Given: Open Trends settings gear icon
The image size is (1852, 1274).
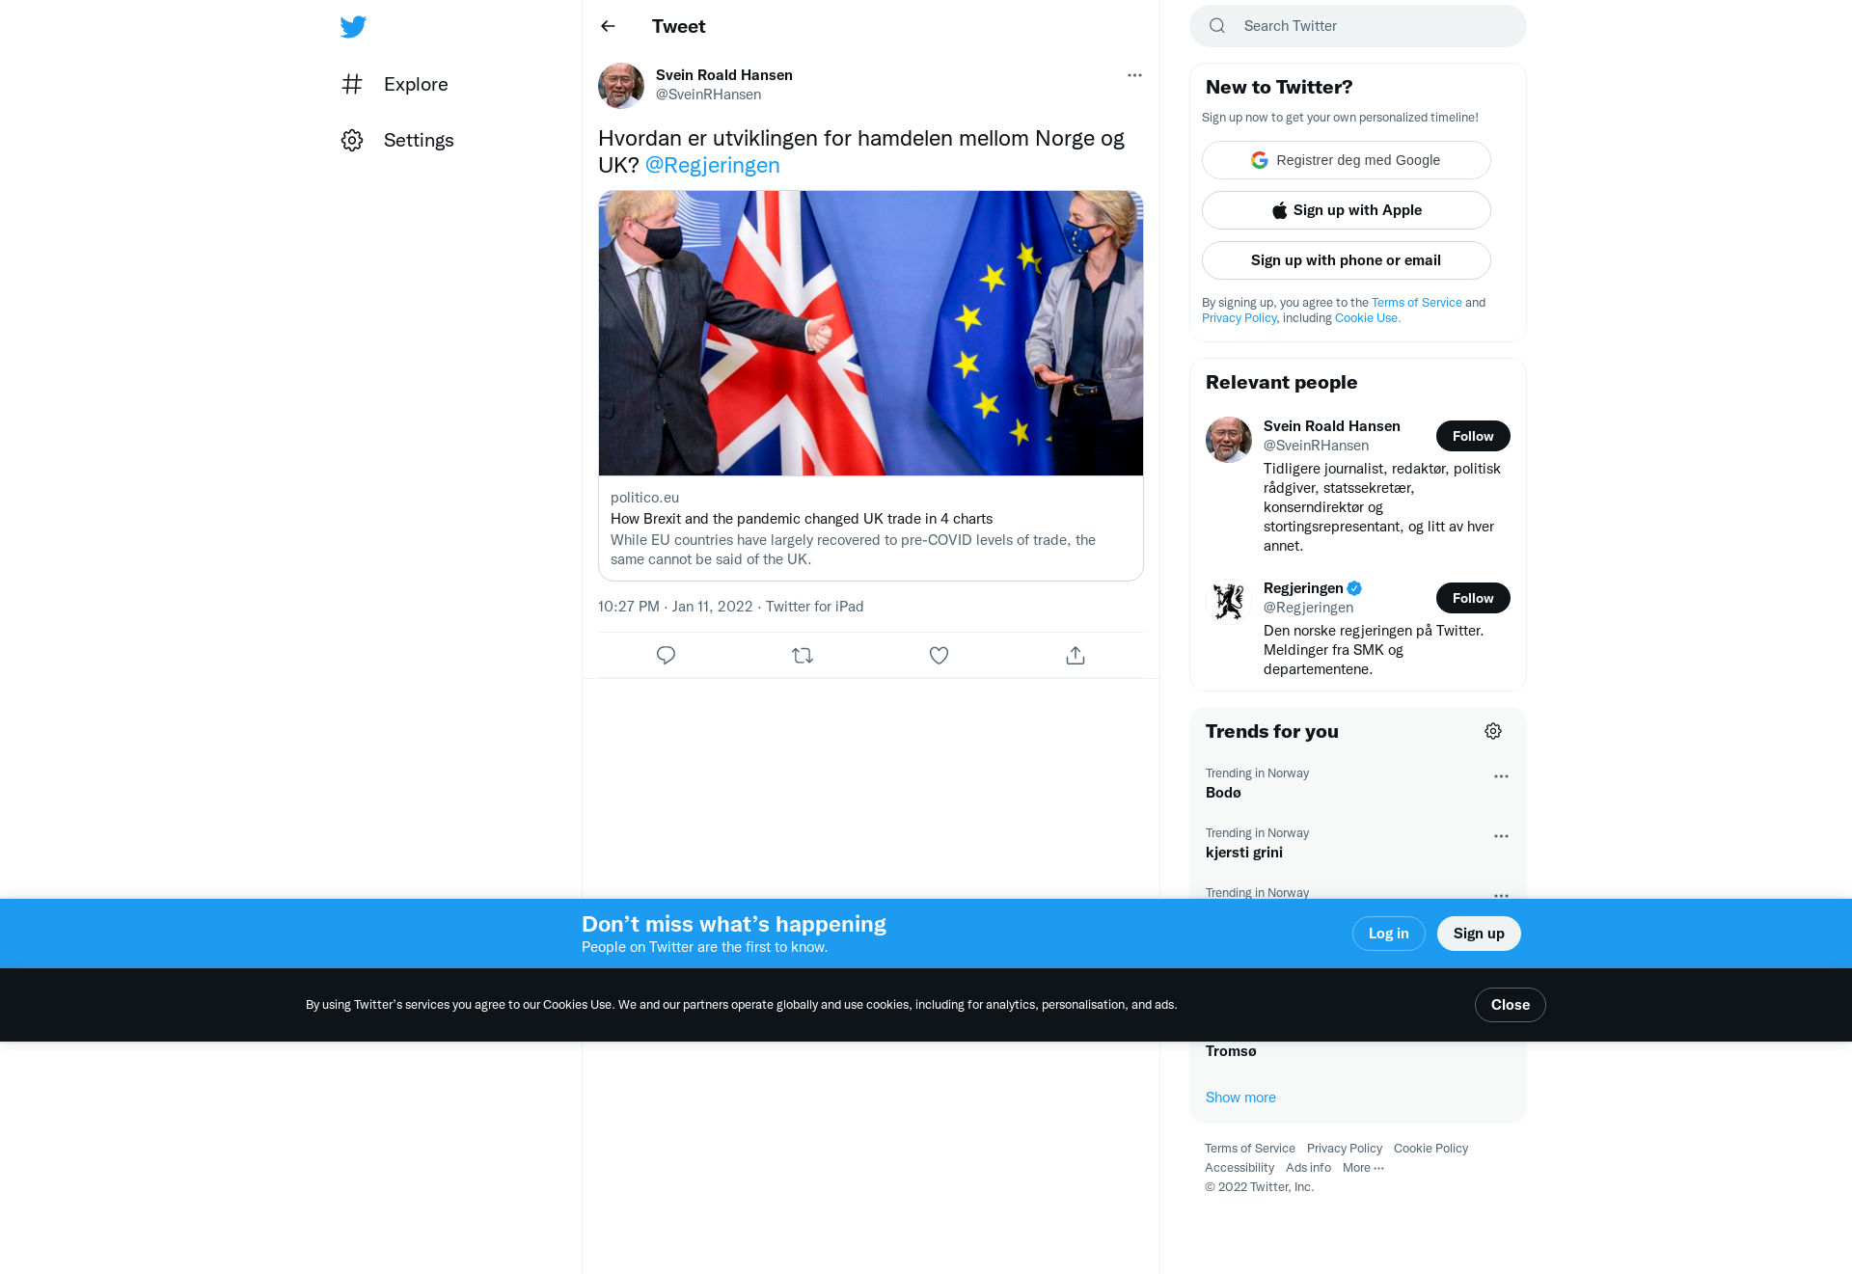Looking at the screenshot, I should [1493, 731].
